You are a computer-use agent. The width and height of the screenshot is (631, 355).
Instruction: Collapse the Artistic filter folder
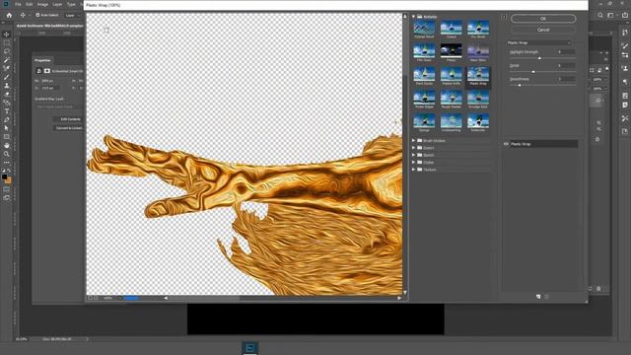click(x=414, y=17)
